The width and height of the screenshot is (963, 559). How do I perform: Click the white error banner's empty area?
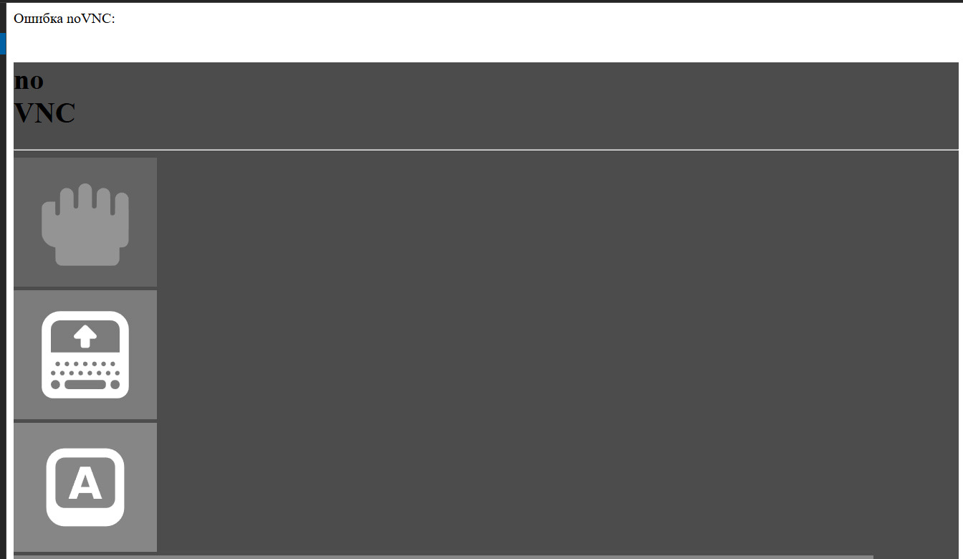[537, 32]
